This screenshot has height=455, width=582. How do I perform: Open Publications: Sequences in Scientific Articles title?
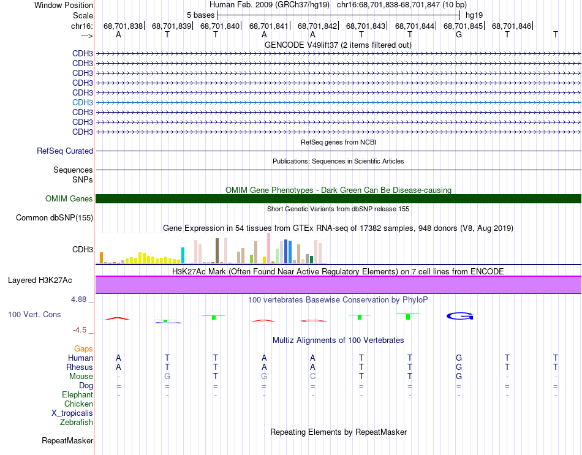click(x=338, y=161)
